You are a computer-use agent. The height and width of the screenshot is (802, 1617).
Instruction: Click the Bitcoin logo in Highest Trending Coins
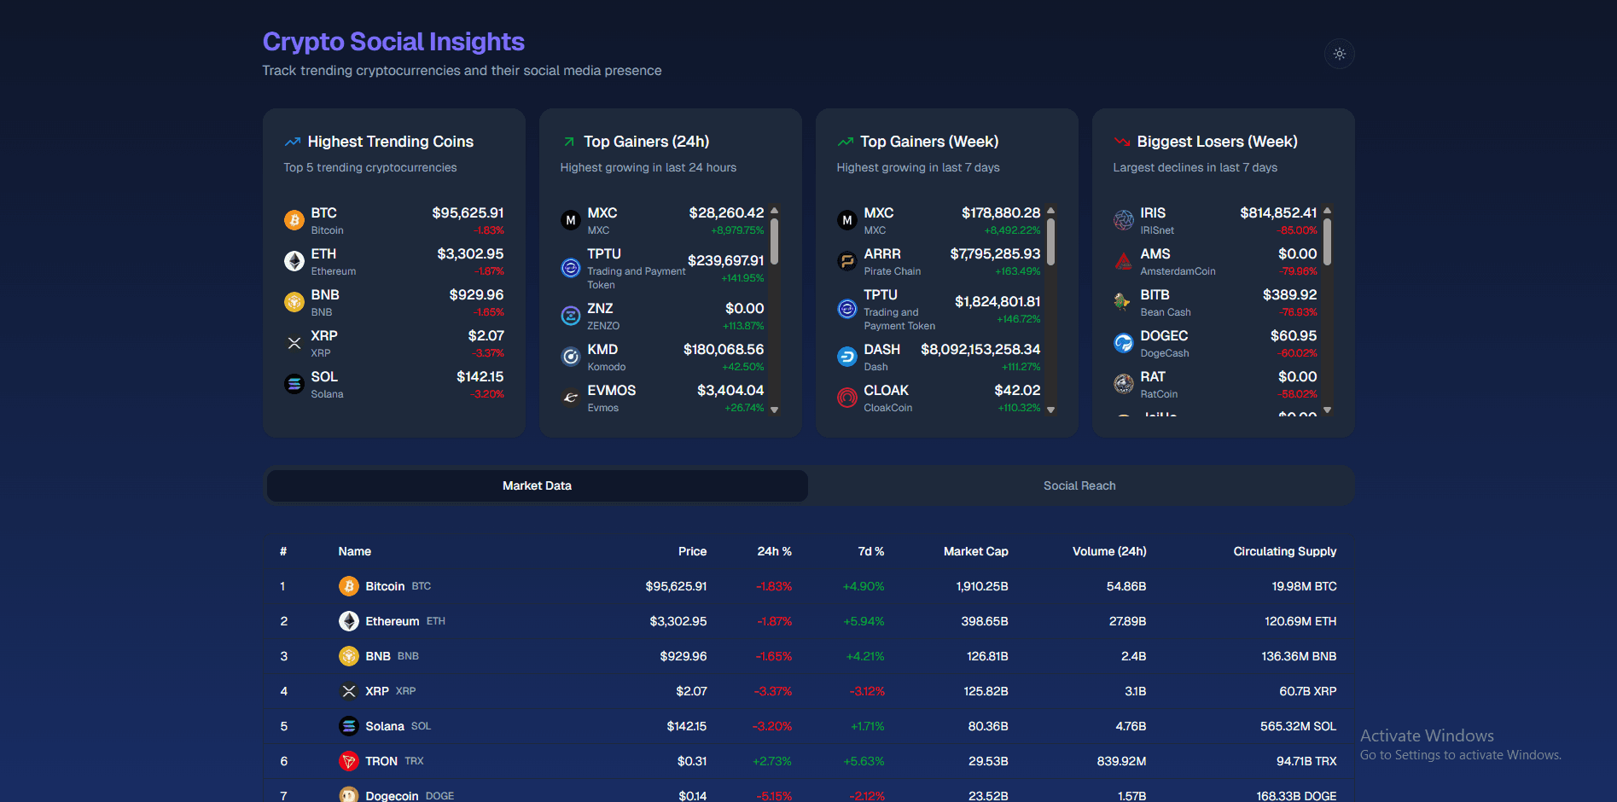(294, 220)
